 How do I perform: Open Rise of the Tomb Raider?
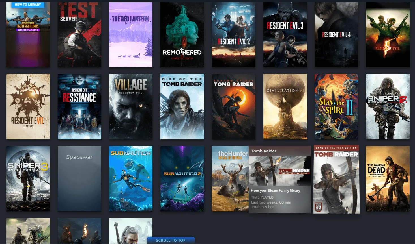(182, 107)
